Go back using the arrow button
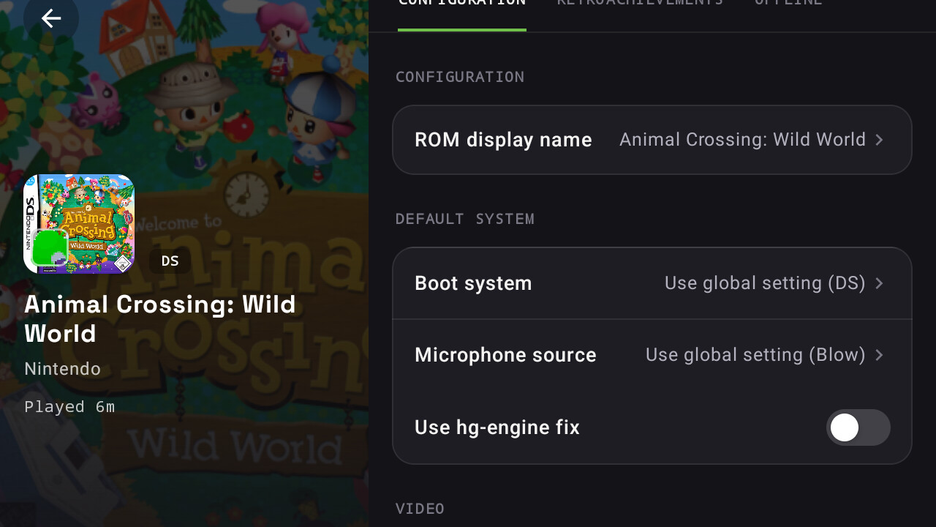 50,18
